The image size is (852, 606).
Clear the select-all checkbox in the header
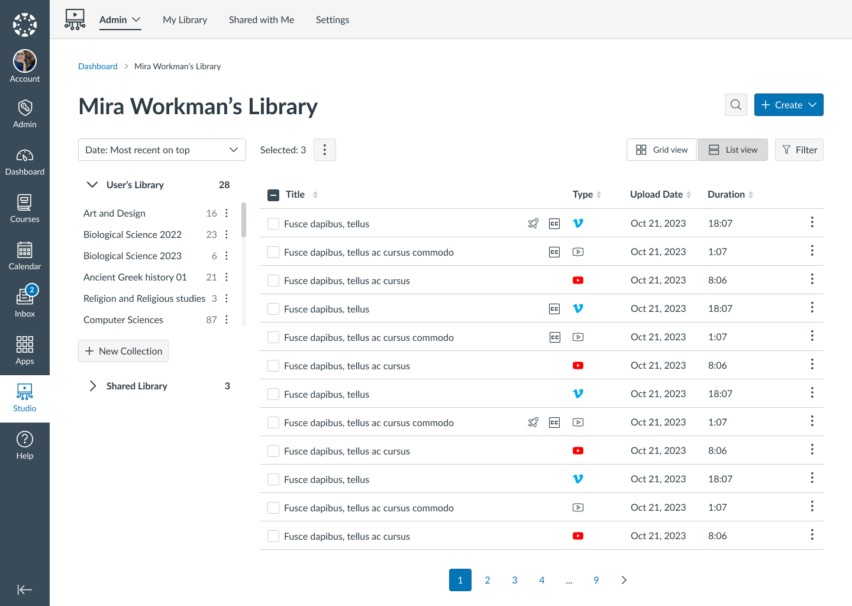click(273, 194)
